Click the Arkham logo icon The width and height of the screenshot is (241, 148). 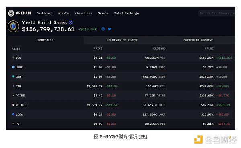[11, 14]
